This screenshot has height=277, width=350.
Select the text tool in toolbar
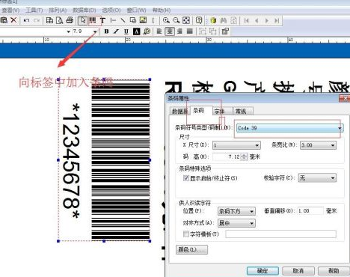tap(102, 21)
